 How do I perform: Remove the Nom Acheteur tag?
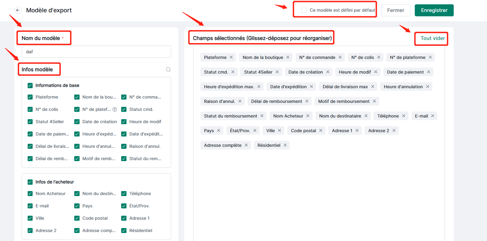click(x=308, y=116)
